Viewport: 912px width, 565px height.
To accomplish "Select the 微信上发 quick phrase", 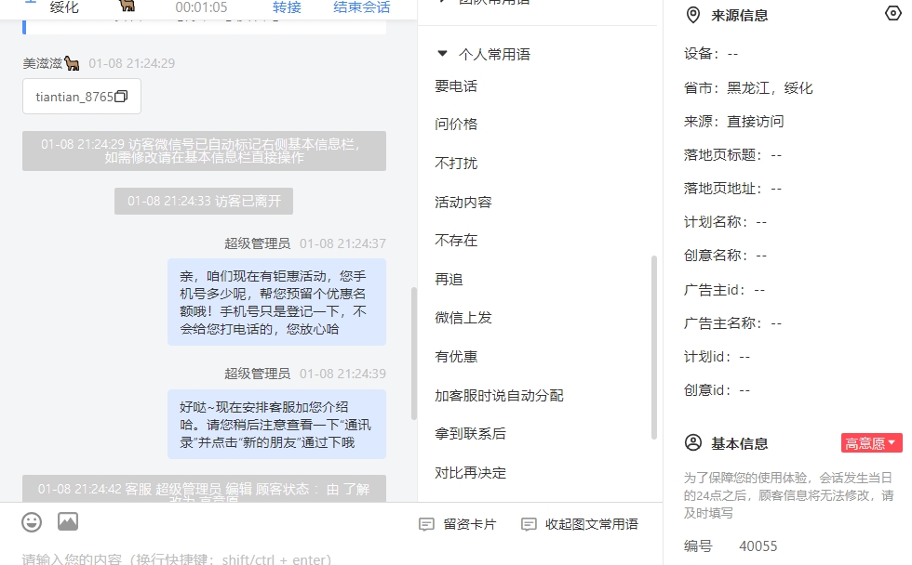I will [x=463, y=318].
